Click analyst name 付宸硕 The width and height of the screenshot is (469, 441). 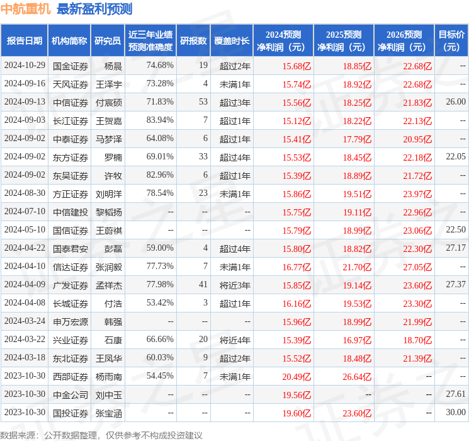(108, 103)
